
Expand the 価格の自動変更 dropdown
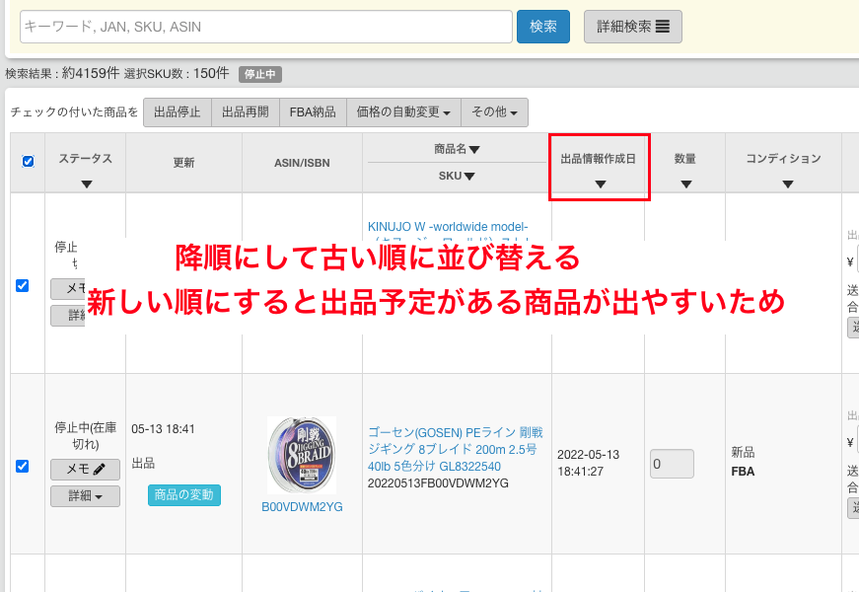(x=403, y=112)
